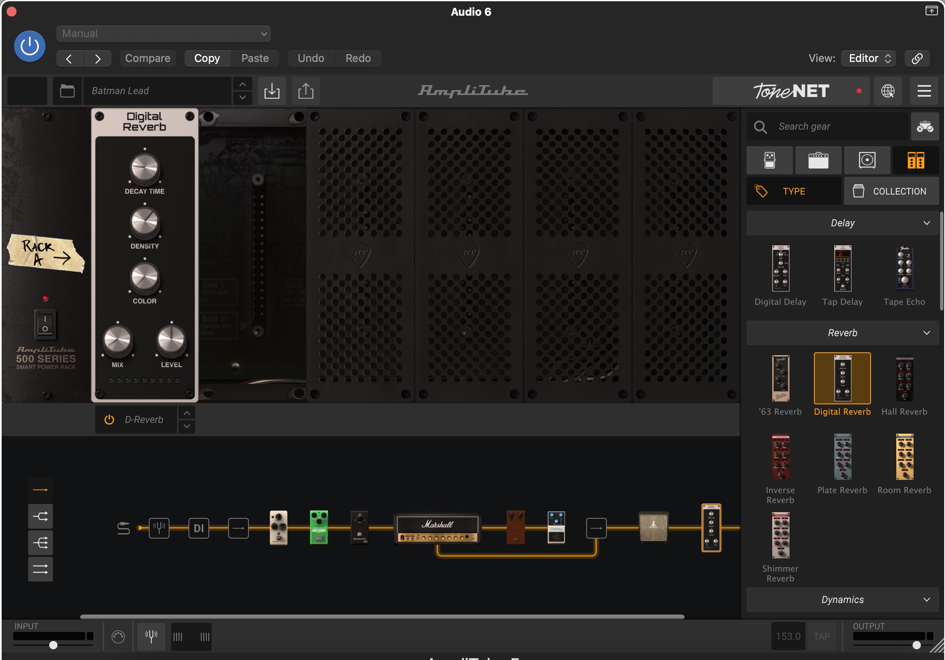The width and height of the screenshot is (945, 660).
Task: Select second split routing layout icon
Action: pyautogui.click(x=41, y=516)
